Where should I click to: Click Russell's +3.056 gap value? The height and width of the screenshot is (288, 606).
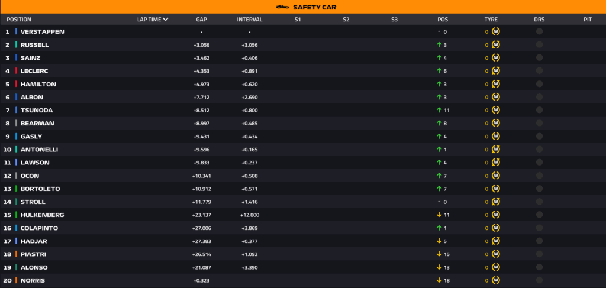click(201, 45)
